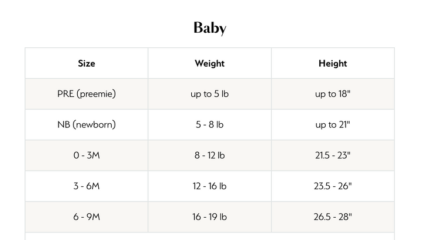The image size is (421, 240).
Task: Select the Size column header
Action: coord(87,63)
